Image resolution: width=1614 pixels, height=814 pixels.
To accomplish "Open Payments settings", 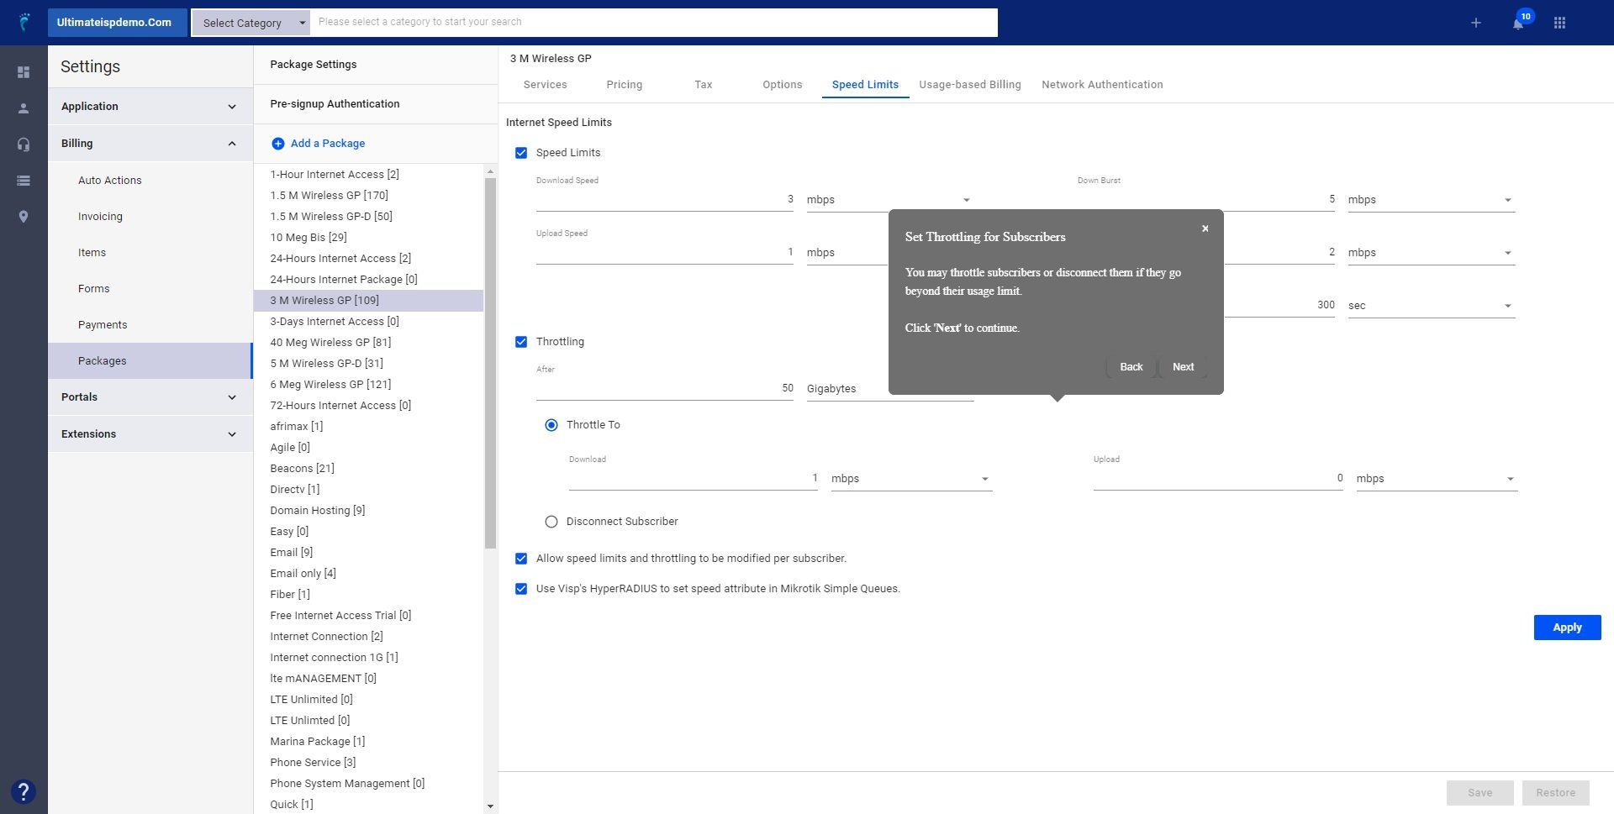I will (150, 325).
